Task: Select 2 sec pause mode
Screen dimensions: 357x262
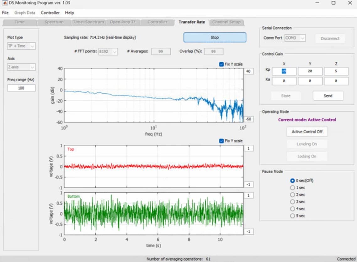Action: click(298, 195)
